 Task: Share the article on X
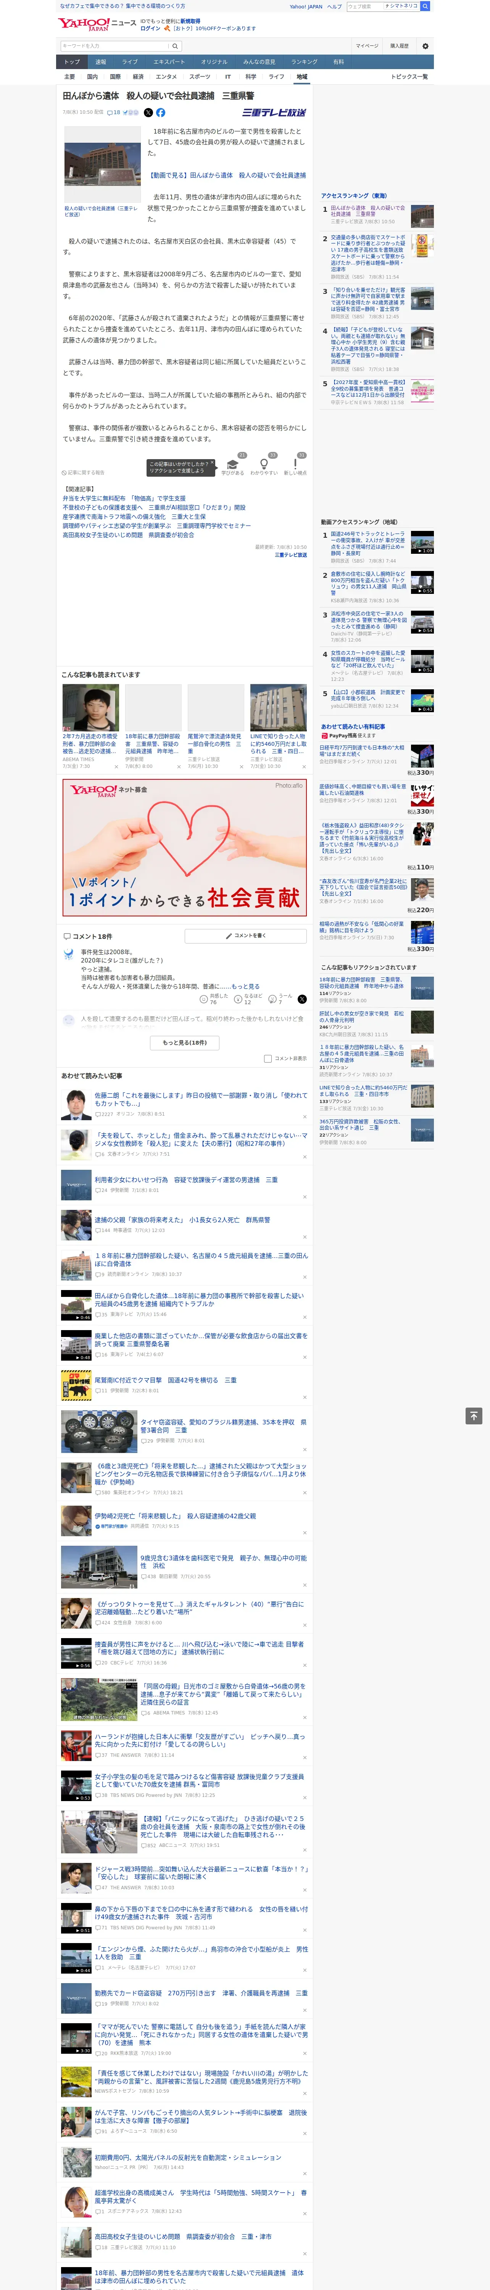[148, 113]
